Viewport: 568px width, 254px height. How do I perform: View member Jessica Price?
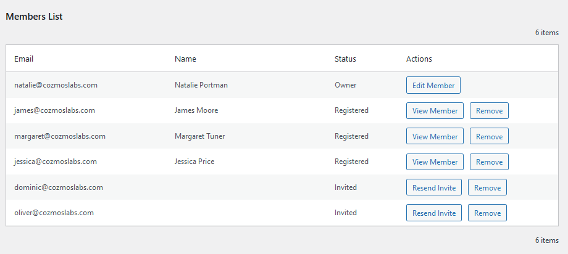[x=435, y=162]
